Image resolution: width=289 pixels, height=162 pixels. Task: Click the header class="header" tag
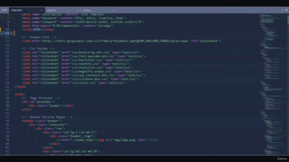point(42,121)
